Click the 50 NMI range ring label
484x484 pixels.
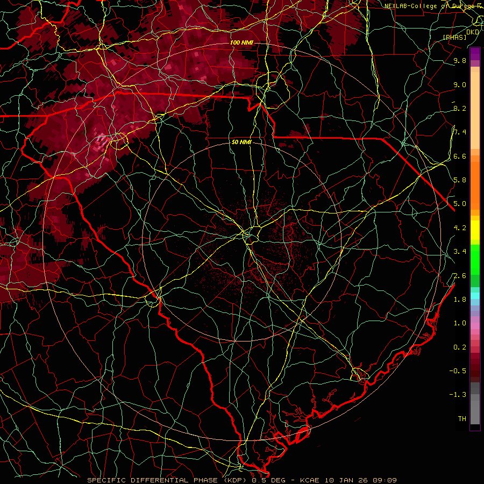pyautogui.click(x=241, y=142)
